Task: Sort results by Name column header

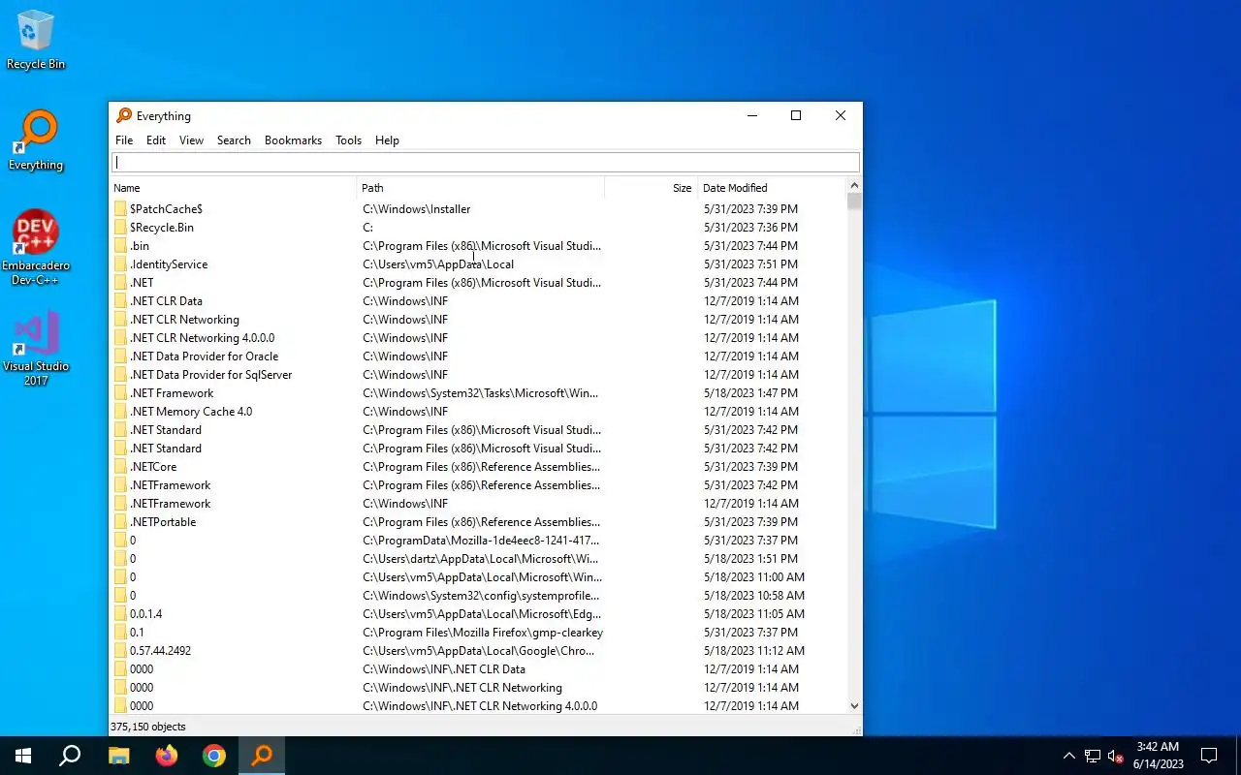Action: tap(234, 188)
